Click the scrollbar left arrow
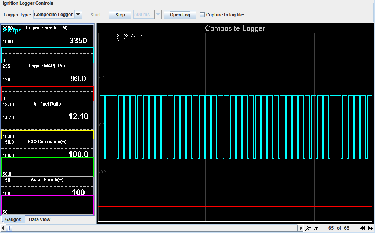This screenshot has width=375, height=233. pyautogui.click(x=3, y=228)
